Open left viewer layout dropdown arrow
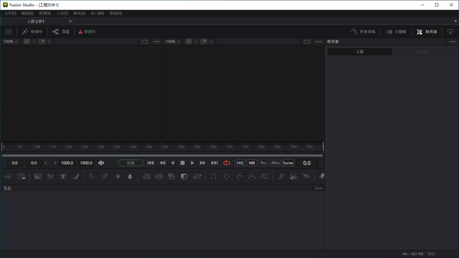This screenshot has width=459, height=258. (49, 42)
